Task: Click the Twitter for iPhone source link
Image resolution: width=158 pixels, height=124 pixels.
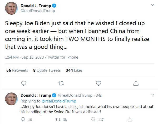Action: 63,57
